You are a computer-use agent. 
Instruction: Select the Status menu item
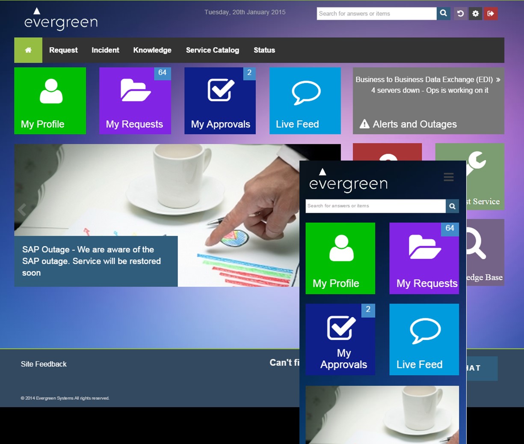(x=264, y=50)
